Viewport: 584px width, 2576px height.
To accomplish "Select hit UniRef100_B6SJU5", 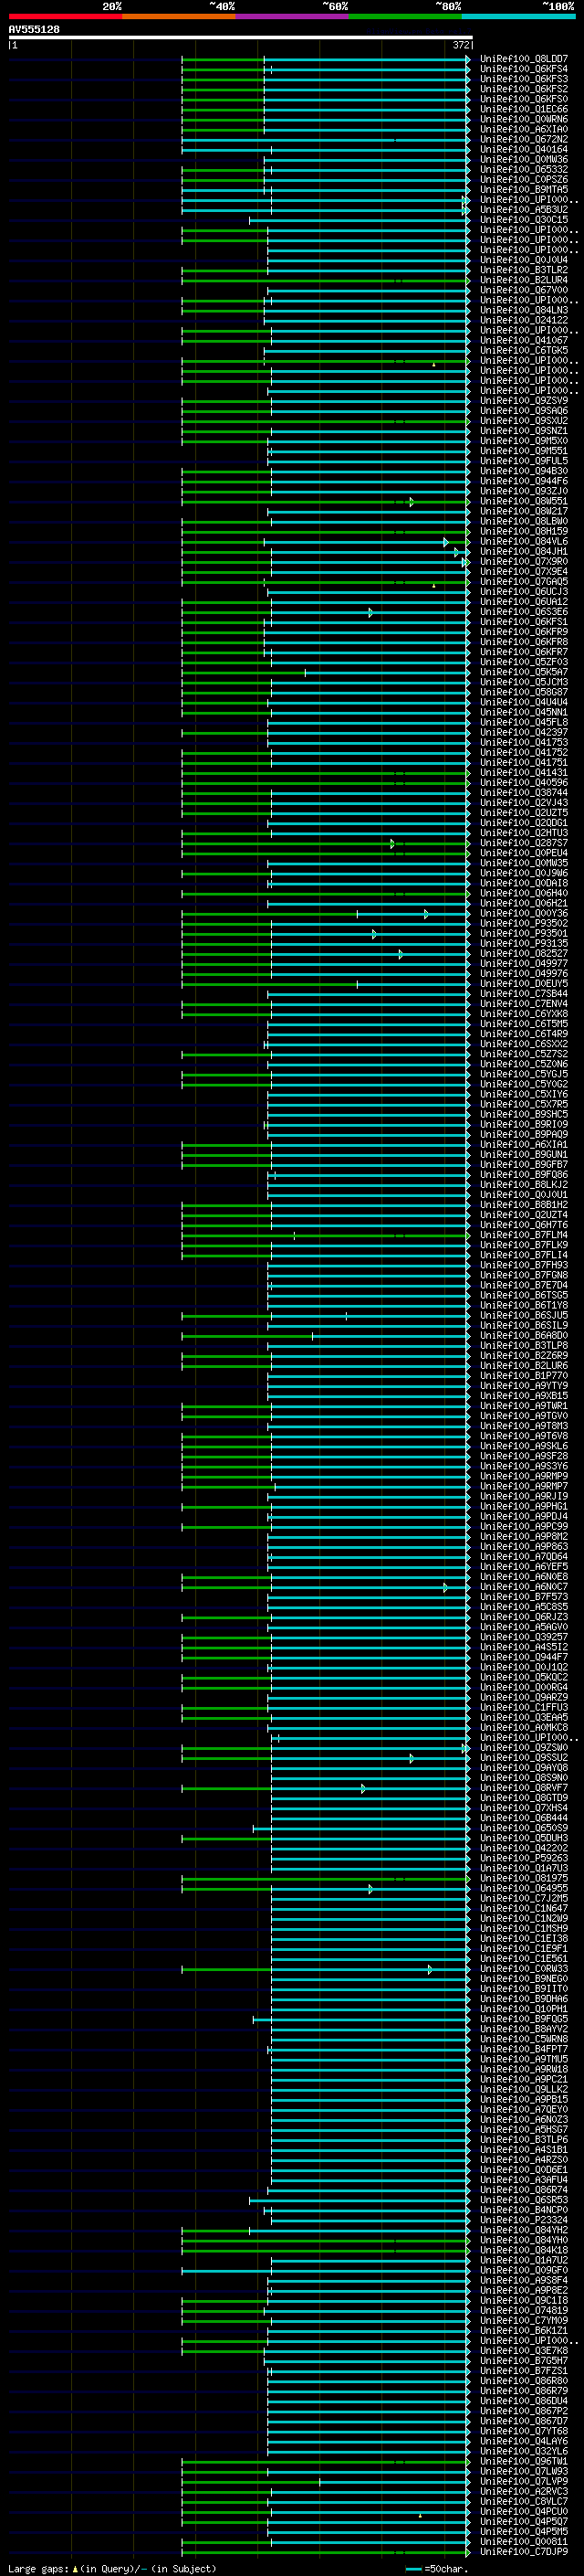I will 524,1316.
